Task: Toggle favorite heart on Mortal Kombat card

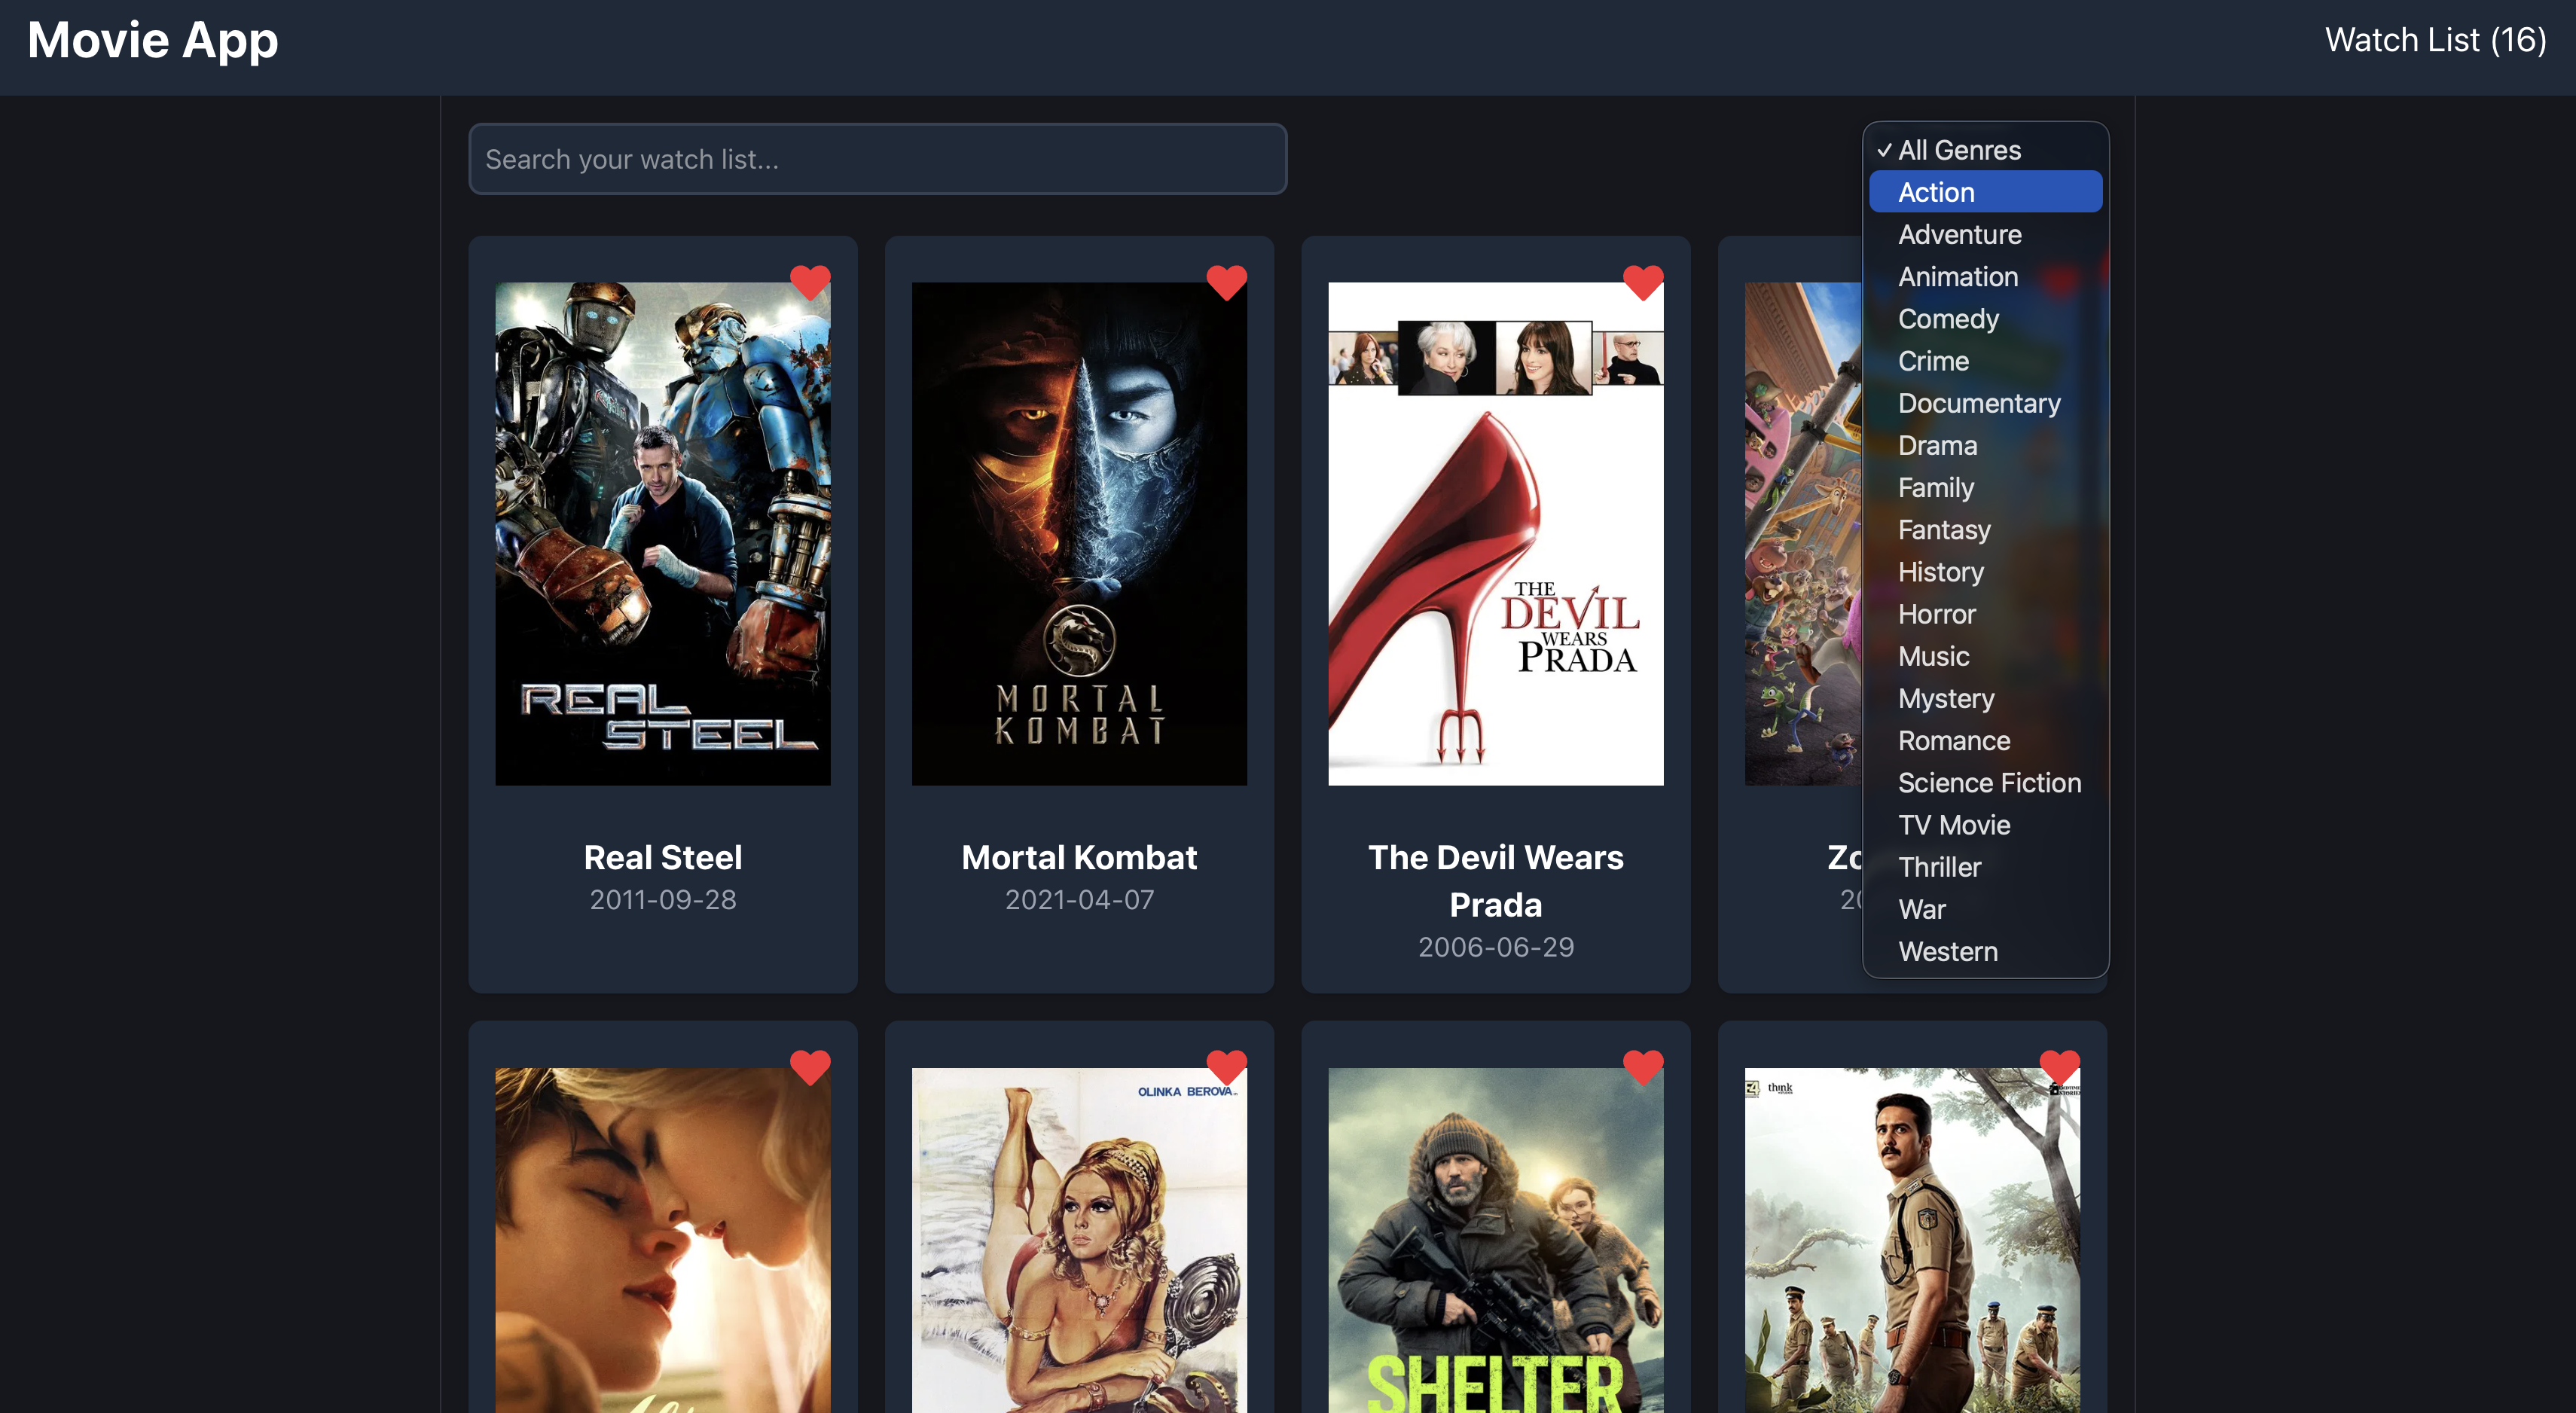Action: (1226, 283)
